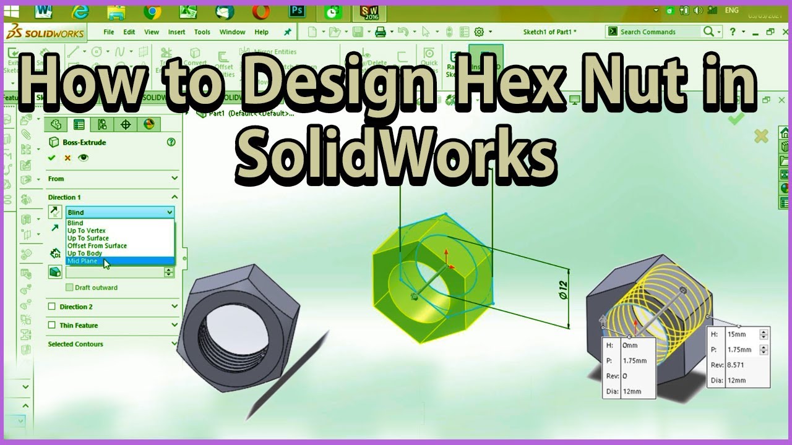Open the File menu
Screen dimensions: 792x445
click(109, 32)
